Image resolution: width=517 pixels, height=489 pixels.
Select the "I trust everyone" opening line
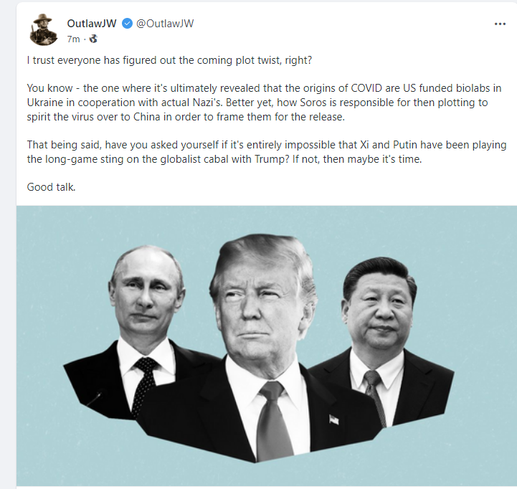[x=169, y=60]
